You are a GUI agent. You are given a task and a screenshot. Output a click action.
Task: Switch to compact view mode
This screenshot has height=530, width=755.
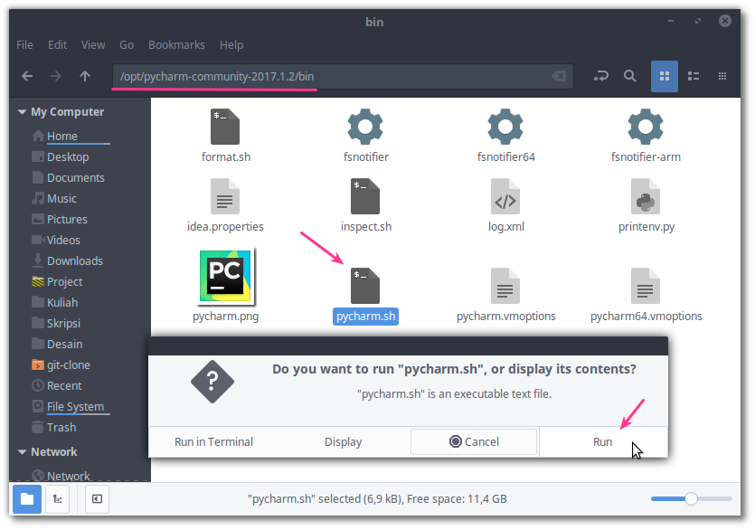pos(722,76)
